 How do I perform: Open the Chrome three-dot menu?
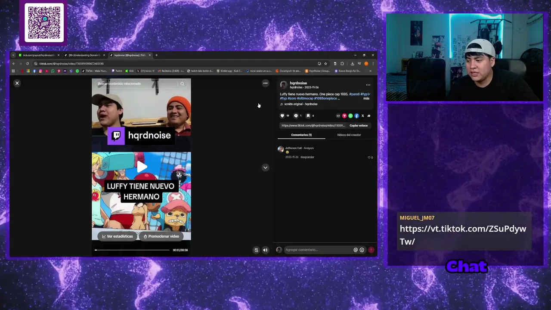click(373, 64)
